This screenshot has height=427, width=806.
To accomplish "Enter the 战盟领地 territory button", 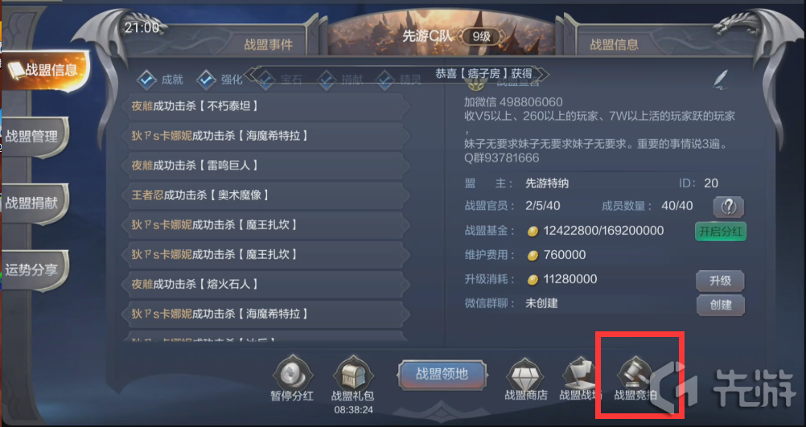I will point(442,374).
